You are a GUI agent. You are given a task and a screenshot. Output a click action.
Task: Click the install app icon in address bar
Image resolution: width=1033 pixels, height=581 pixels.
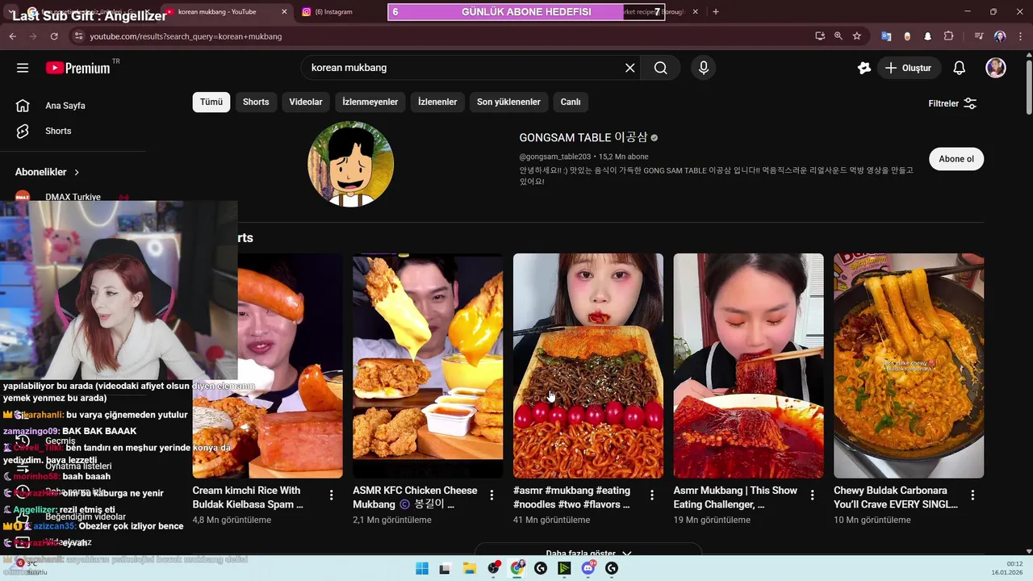(x=820, y=36)
